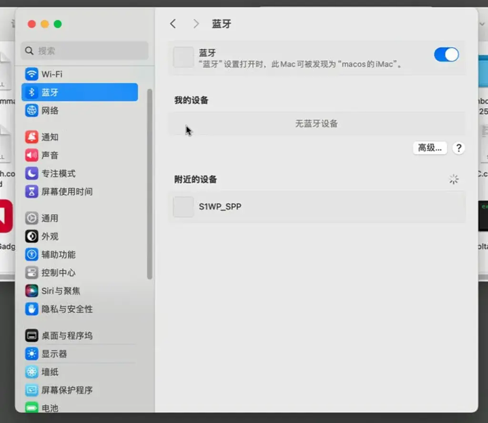Click the sidebar scrollbar
The width and height of the screenshot is (488, 423).
tap(150, 184)
